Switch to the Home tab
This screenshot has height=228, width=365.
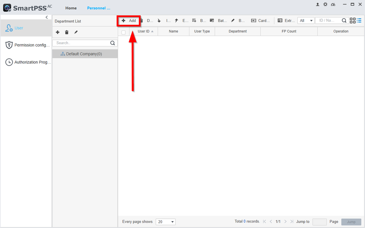coord(71,8)
